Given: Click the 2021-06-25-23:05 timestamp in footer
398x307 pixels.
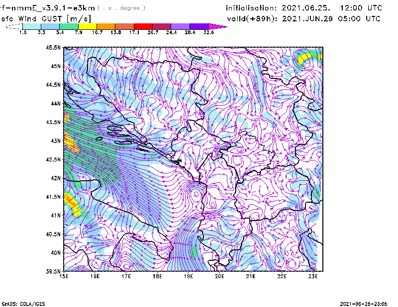Looking at the screenshot, I should point(365,303).
